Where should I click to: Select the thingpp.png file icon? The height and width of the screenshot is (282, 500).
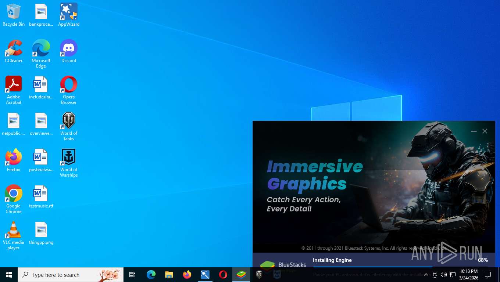click(41, 233)
